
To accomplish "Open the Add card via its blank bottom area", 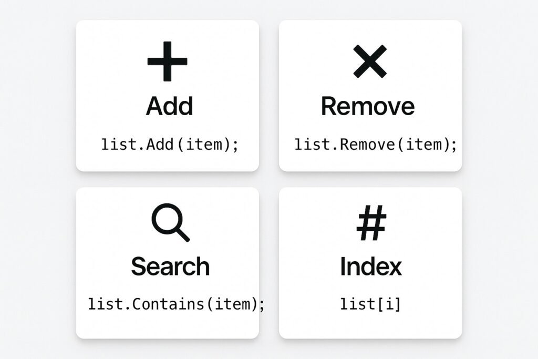I will (x=168, y=162).
